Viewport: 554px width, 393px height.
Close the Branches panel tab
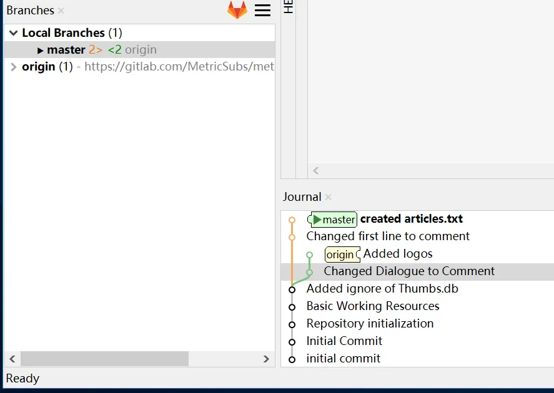[x=61, y=11]
